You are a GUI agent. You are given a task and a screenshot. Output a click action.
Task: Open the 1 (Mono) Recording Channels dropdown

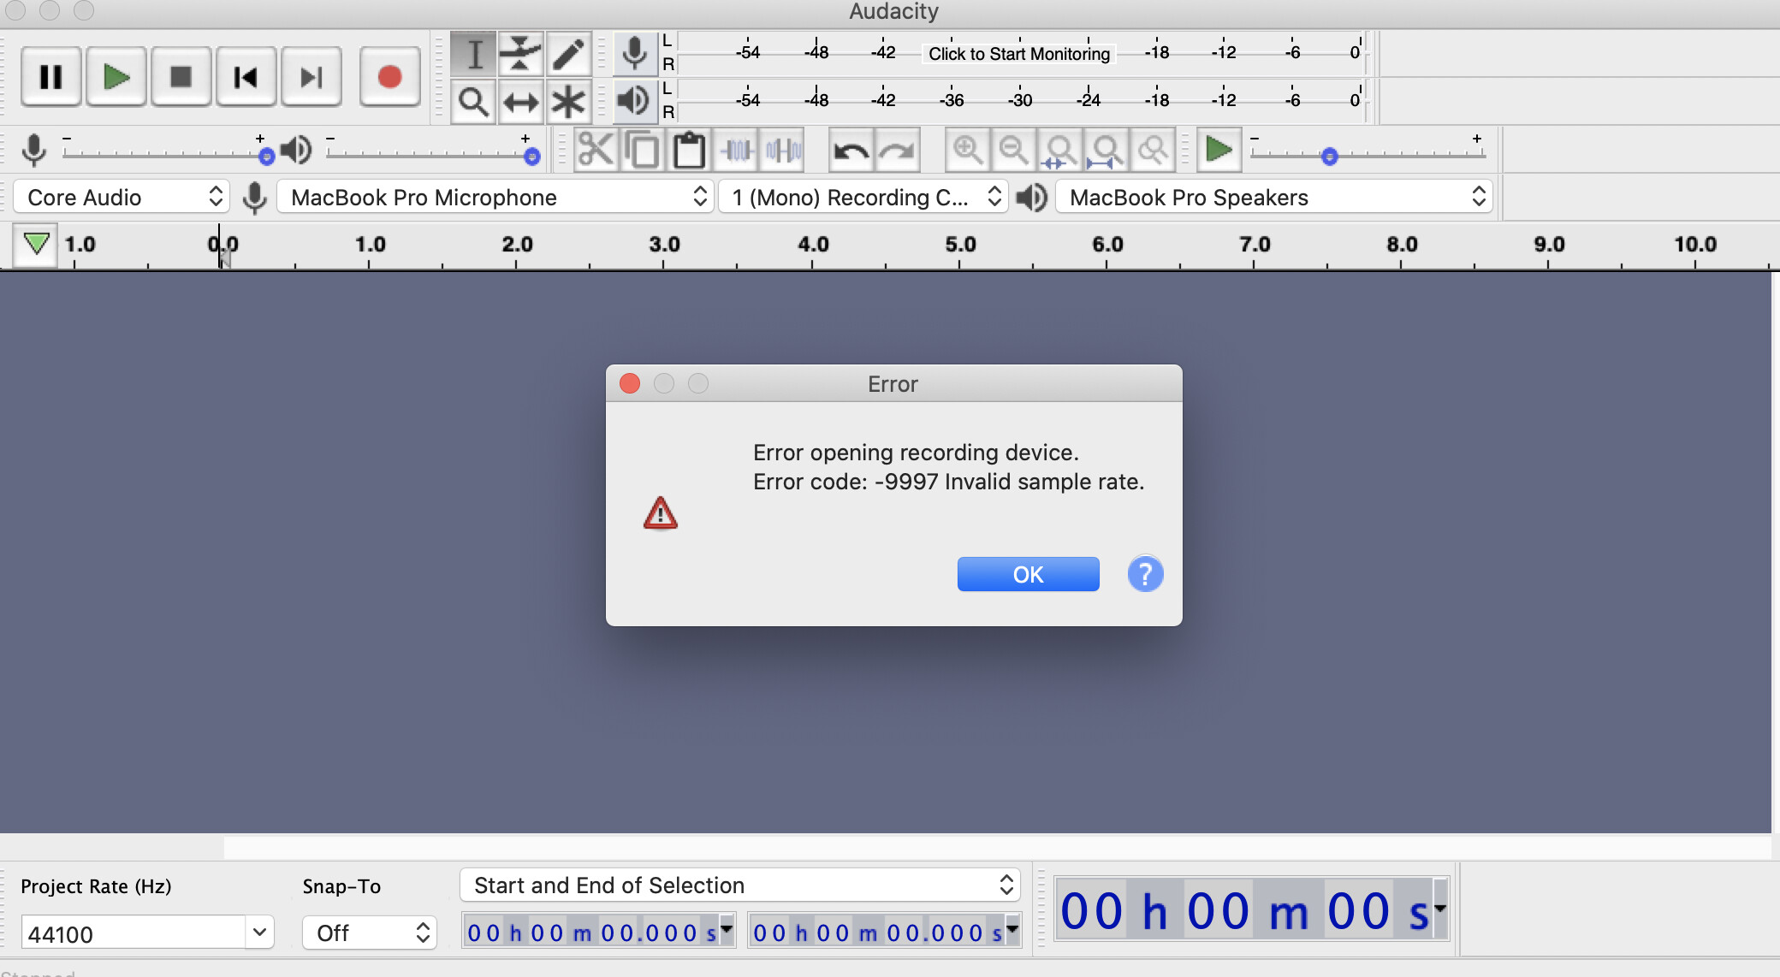point(863,198)
